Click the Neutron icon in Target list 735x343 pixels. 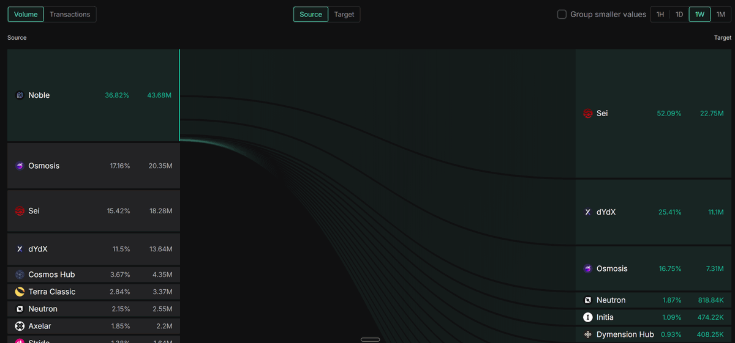point(588,300)
